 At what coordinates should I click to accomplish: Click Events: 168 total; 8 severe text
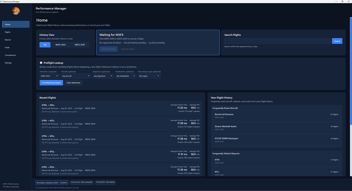(x=189, y=158)
